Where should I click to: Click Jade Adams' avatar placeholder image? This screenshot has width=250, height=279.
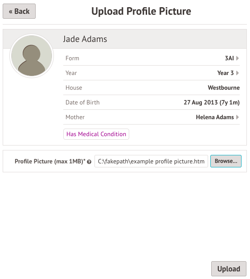click(32, 56)
